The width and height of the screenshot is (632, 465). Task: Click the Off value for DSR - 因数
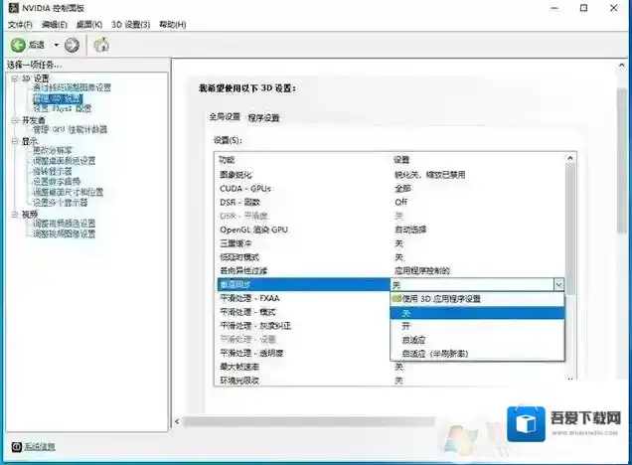401,203
